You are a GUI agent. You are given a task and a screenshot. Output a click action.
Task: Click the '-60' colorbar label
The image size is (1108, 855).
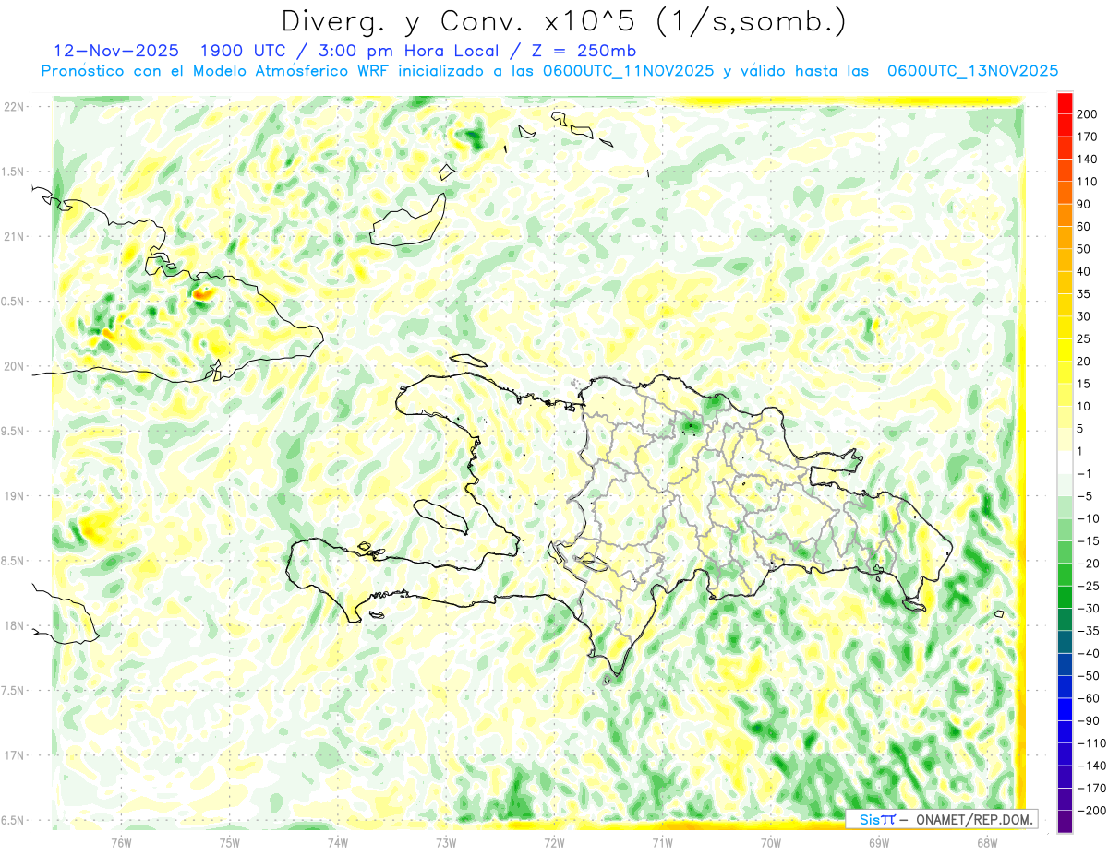[x=1088, y=699]
